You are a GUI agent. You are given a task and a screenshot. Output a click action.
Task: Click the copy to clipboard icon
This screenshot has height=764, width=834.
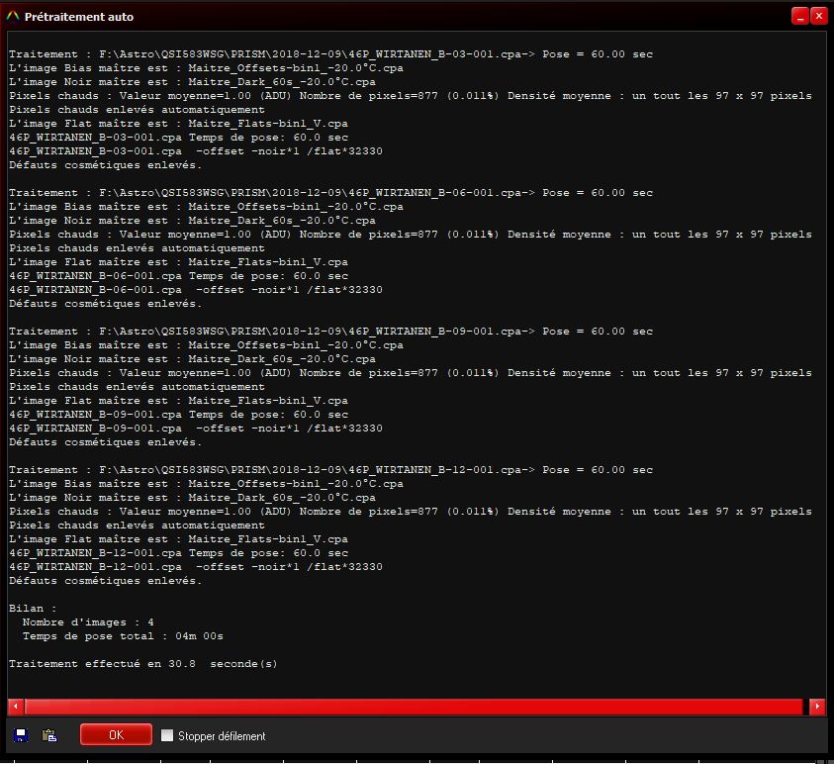pos(49,735)
